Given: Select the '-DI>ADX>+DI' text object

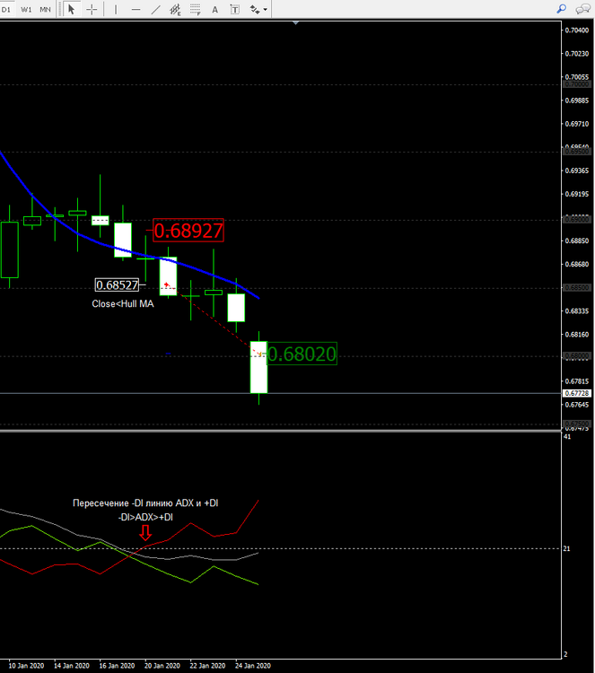Looking at the screenshot, I should [x=145, y=517].
